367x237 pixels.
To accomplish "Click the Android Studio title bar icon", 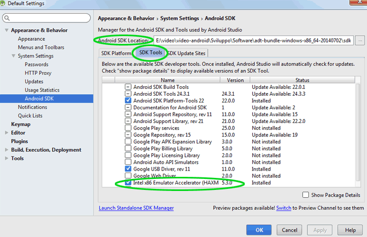I will (x=2, y=3).
